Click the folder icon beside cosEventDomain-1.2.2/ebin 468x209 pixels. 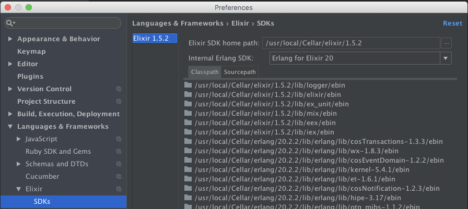click(x=188, y=160)
